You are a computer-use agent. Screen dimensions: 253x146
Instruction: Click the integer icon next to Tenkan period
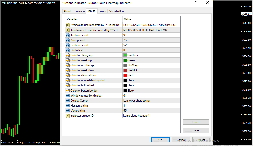tap(68, 35)
